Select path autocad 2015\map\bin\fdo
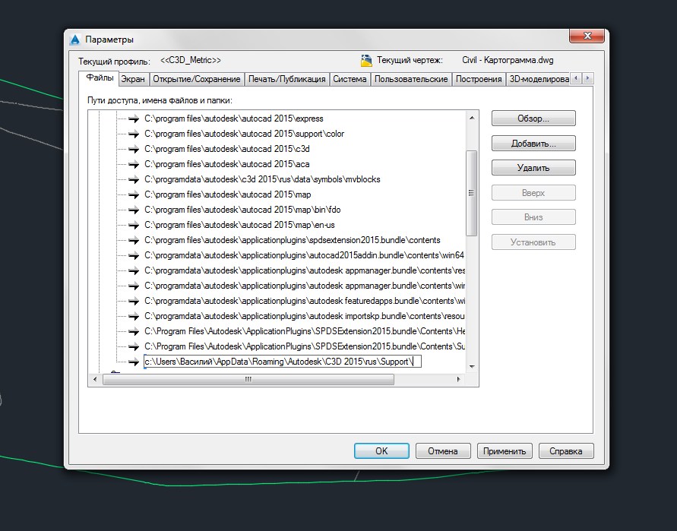Screen dimensions: 677x531 click(242, 210)
